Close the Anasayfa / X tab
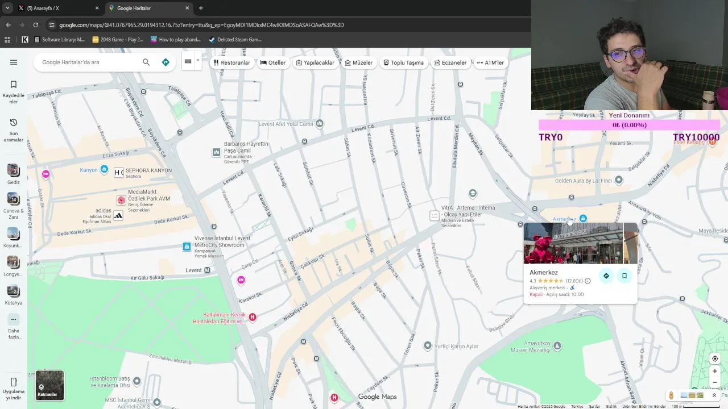The height and width of the screenshot is (409, 728). click(x=97, y=8)
